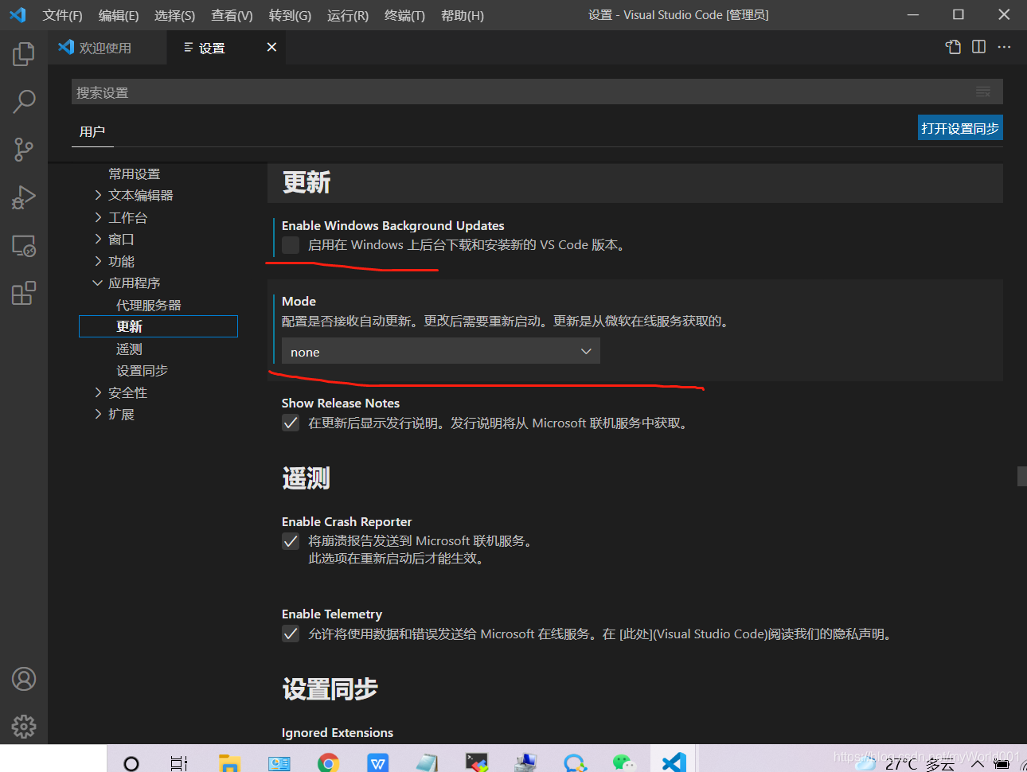Viewport: 1027px width, 772px height.
Task: Select 常用设置 in settings tree
Action: point(134,174)
